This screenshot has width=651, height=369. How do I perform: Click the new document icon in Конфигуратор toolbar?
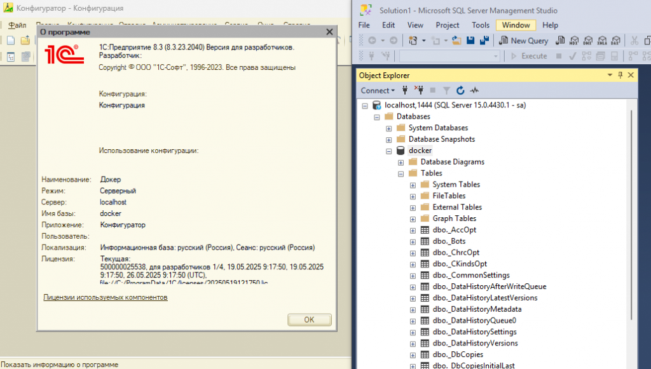coord(11,40)
